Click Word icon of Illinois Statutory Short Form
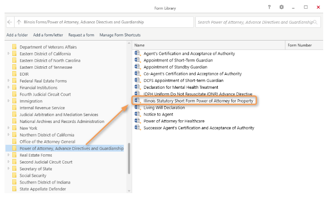The width and height of the screenshot is (330, 209). click(x=137, y=100)
